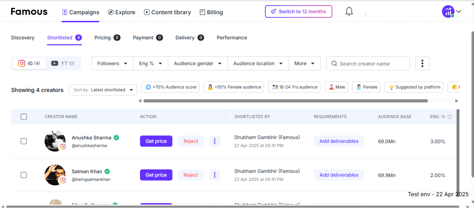474x208 pixels.
Task: Check the Anushka Sharma row checkbox
Action: coord(24,141)
